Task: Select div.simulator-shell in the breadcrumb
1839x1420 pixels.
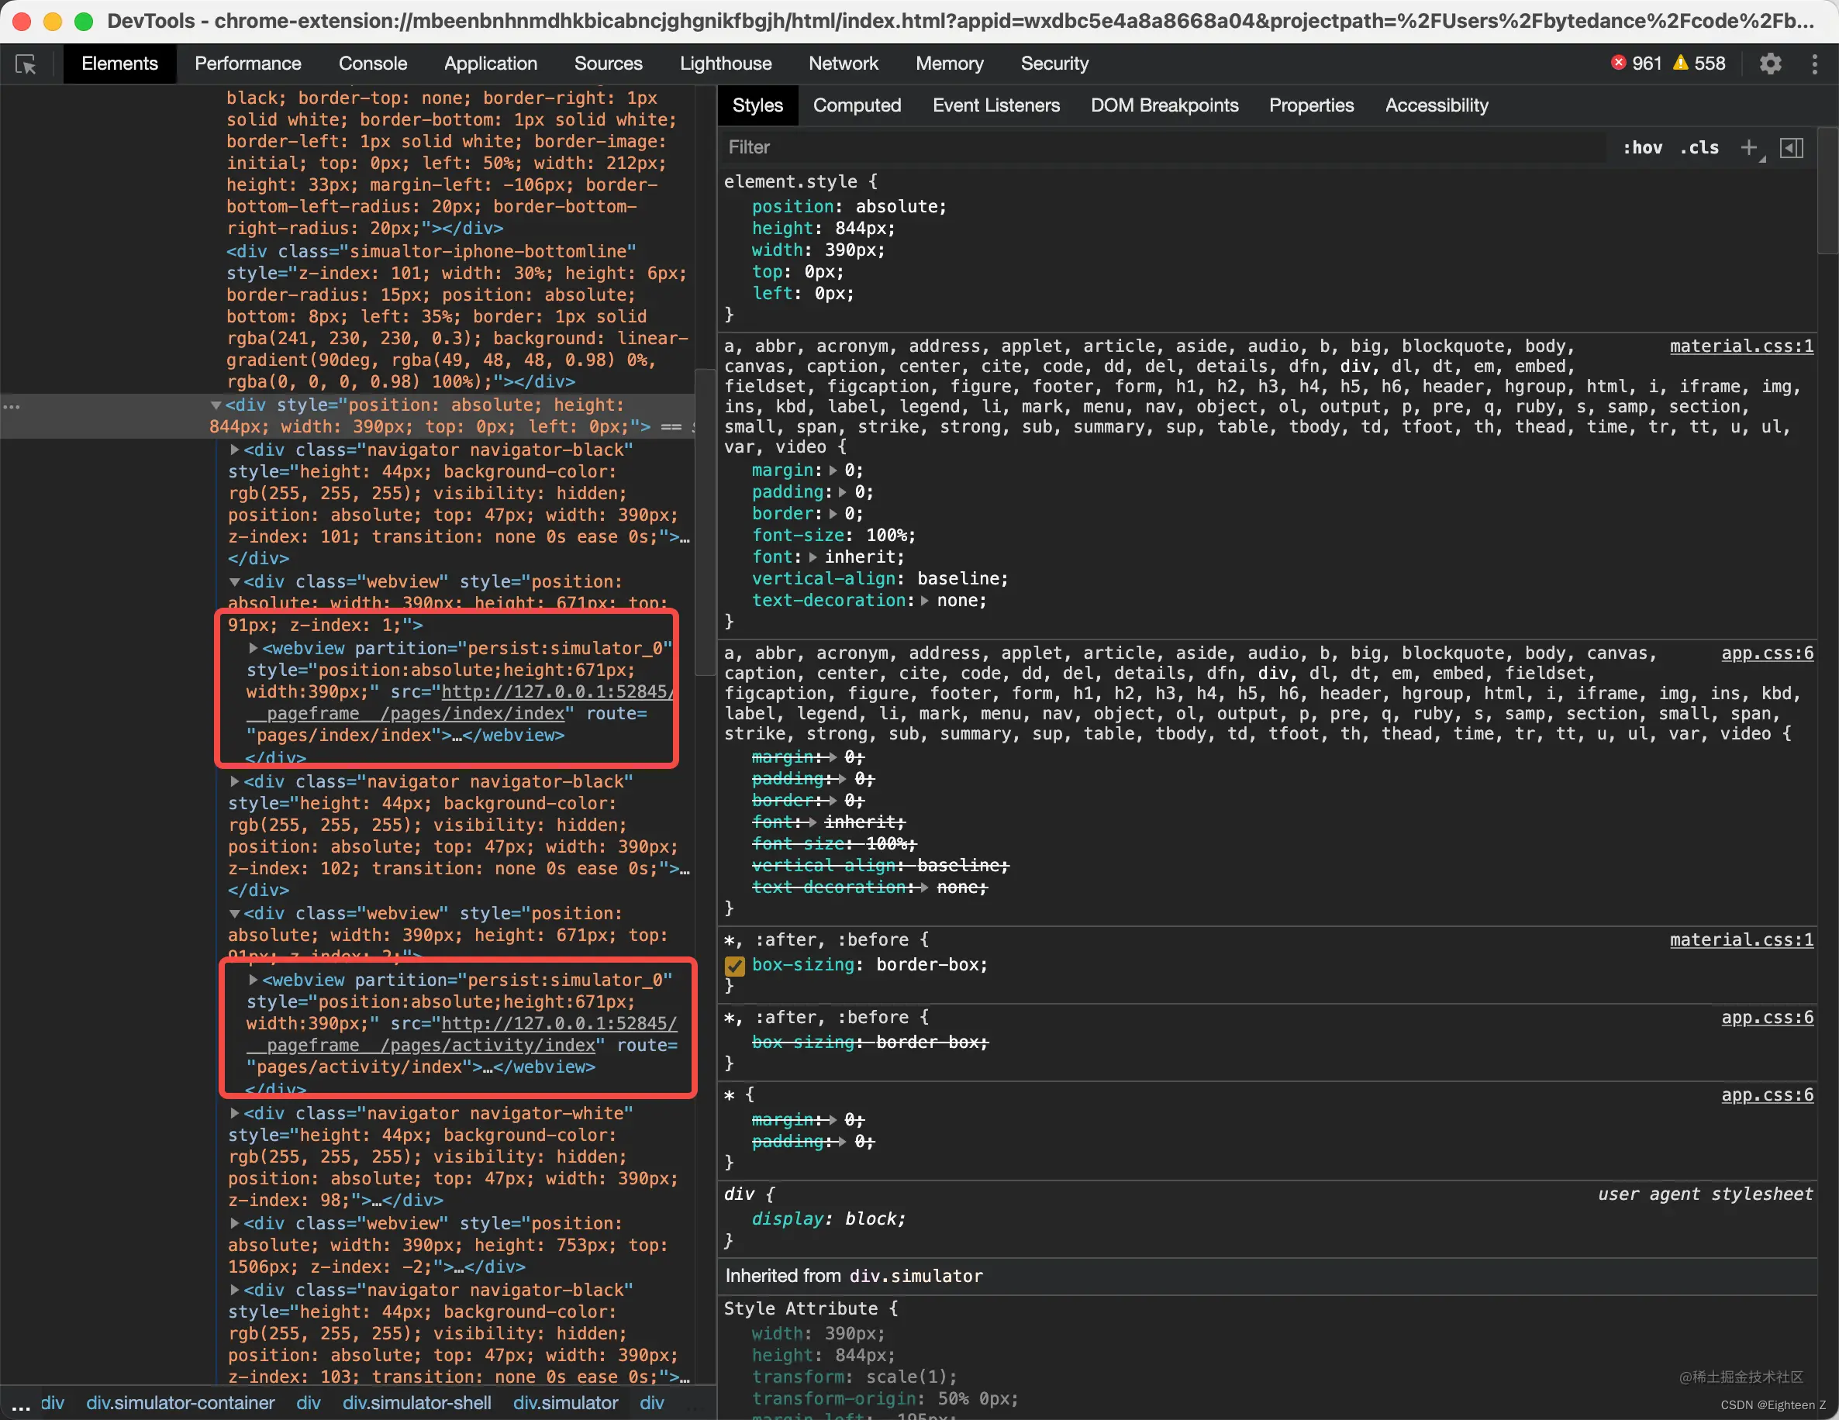Action: tap(417, 1403)
